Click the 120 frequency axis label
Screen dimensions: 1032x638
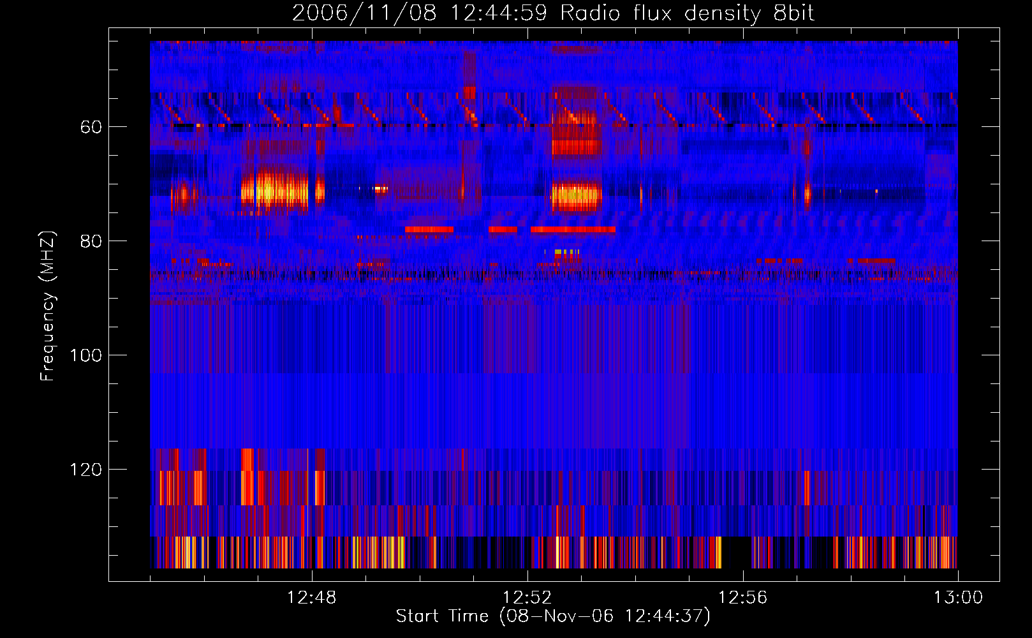click(x=85, y=470)
